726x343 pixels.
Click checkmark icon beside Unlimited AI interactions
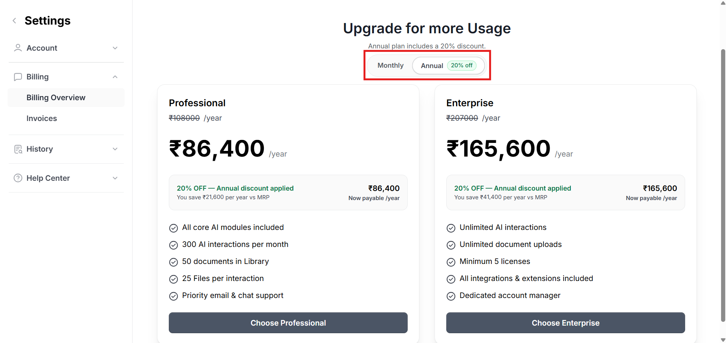click(x=451, y=228)
